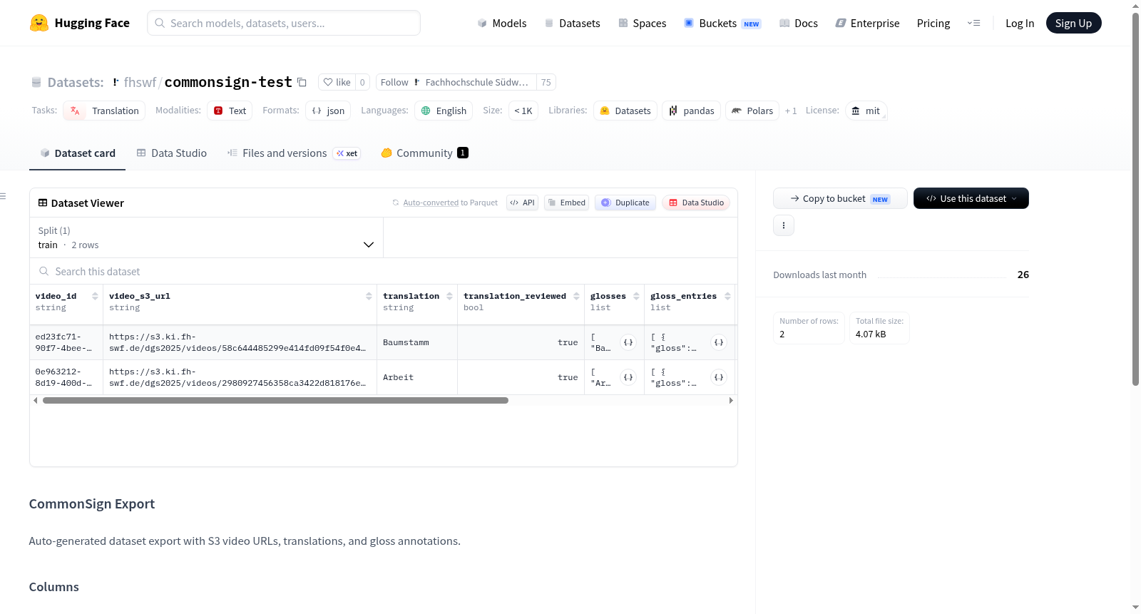Click the pandas library tag
The height and width of the screenshot is (614, 1141).
[x=691, y=111]
